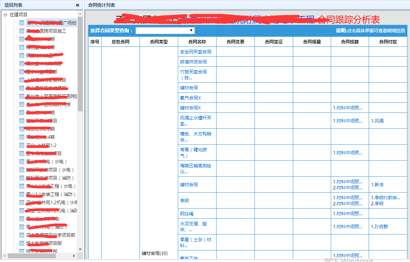The height and width of the screenshot is (262, 410).
Task: Open the 砖渣供货合同 contract link
Action: (x=193, y=62)
